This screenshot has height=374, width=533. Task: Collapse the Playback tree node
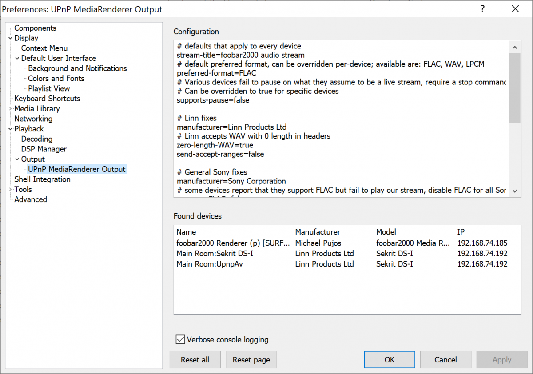pyautogui.click(x=10, y=129)
